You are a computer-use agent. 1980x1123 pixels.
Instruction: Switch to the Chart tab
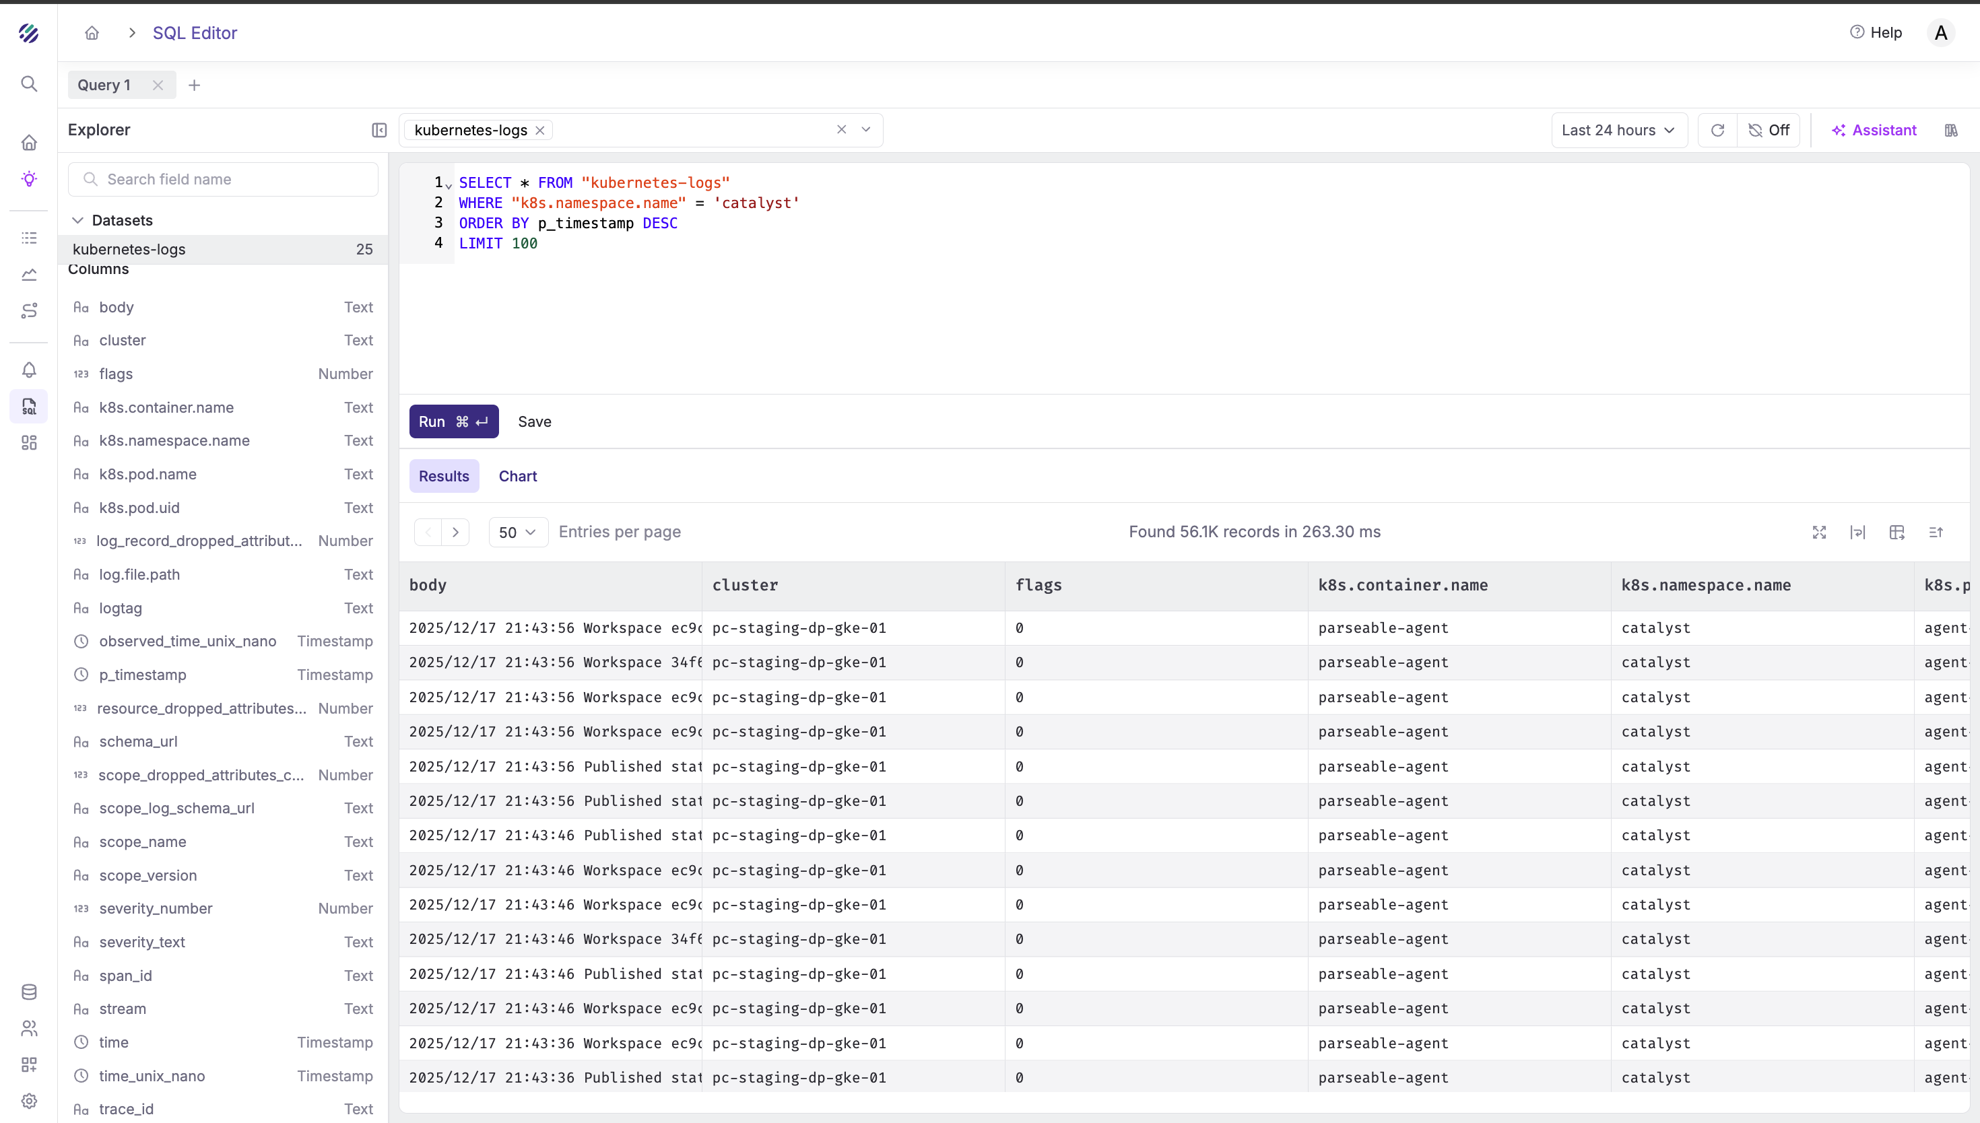click(518, 476)
